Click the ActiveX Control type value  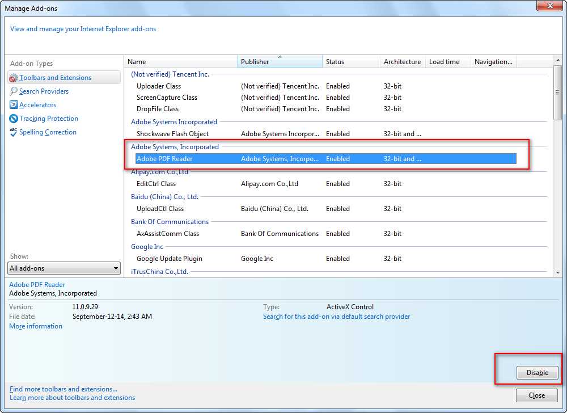[x=350, y=307]
